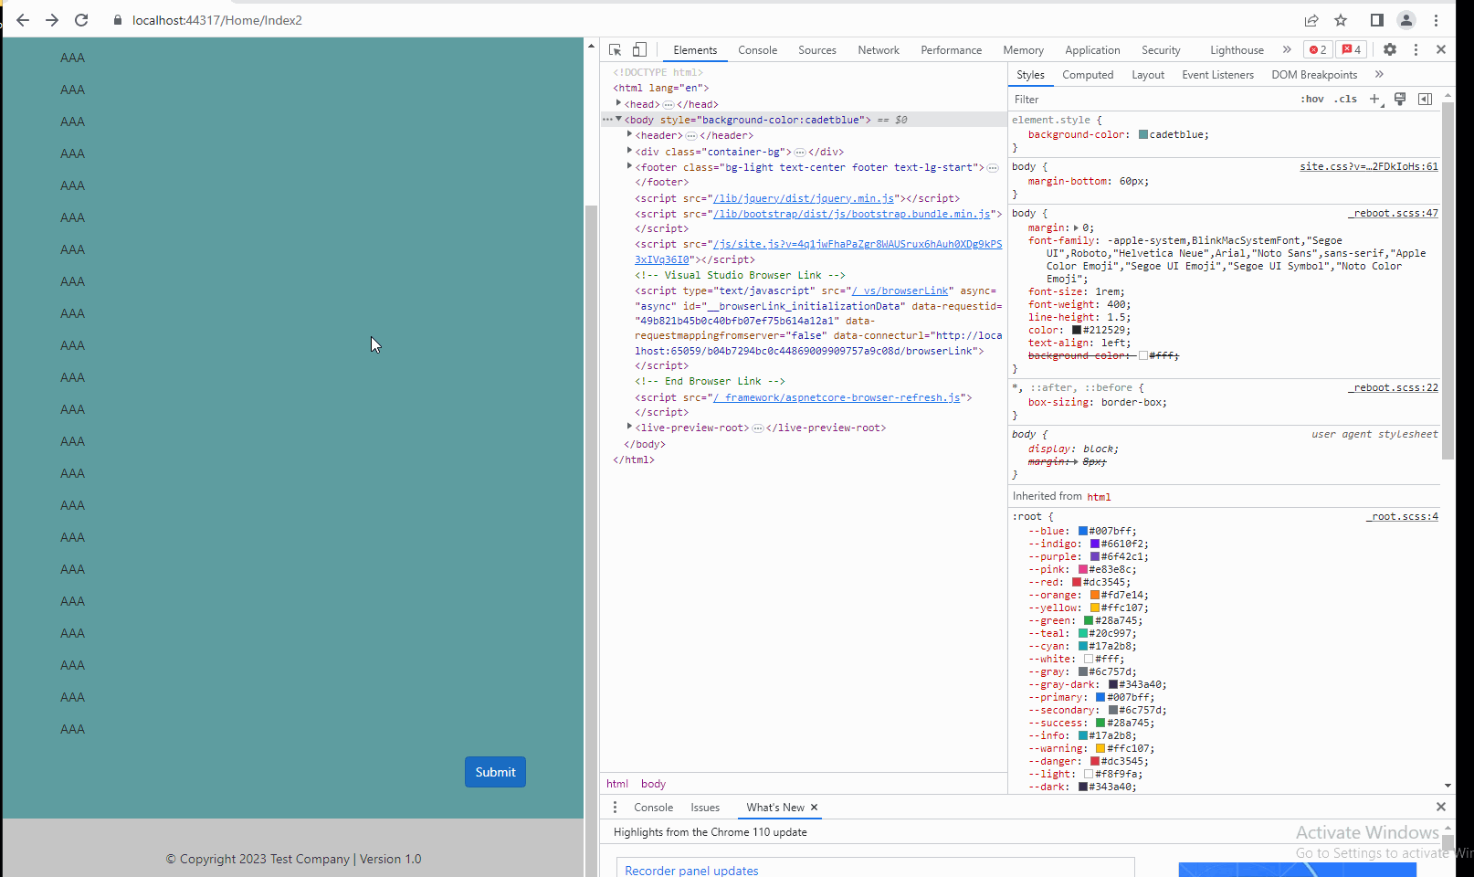The image size is (1474, 877).
Task: Click the Styles filter input field
Action: tap(1151, 100)
